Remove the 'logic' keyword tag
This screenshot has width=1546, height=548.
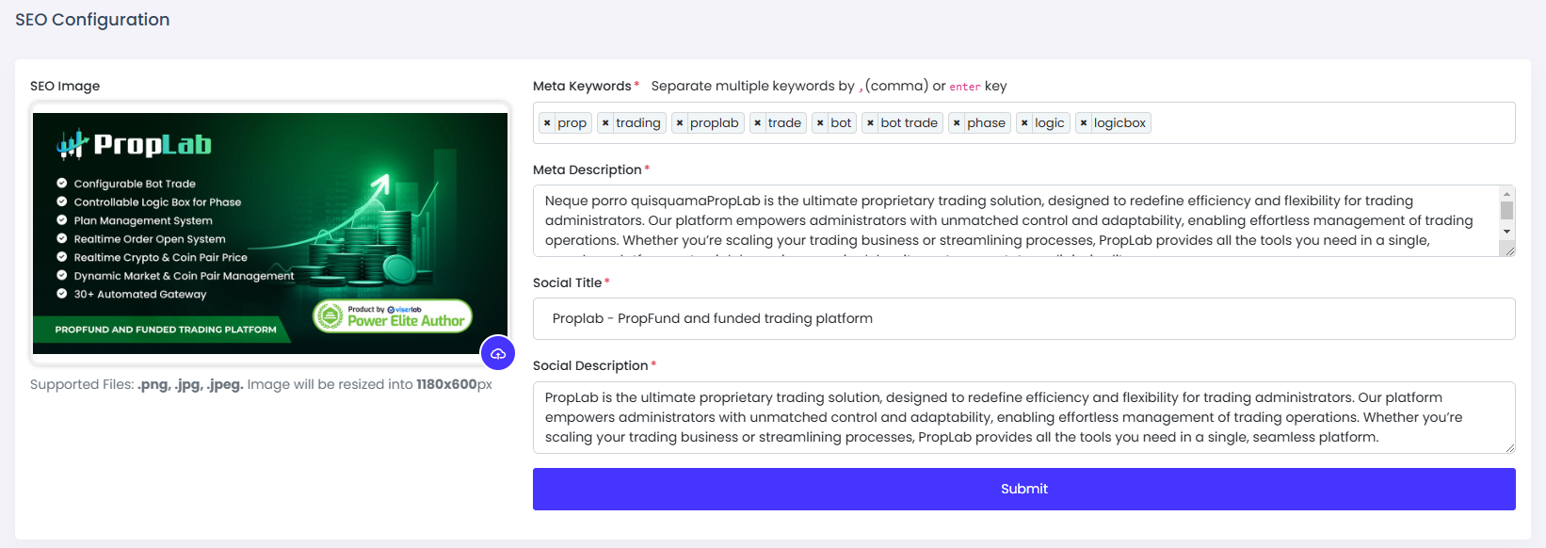1024,123
